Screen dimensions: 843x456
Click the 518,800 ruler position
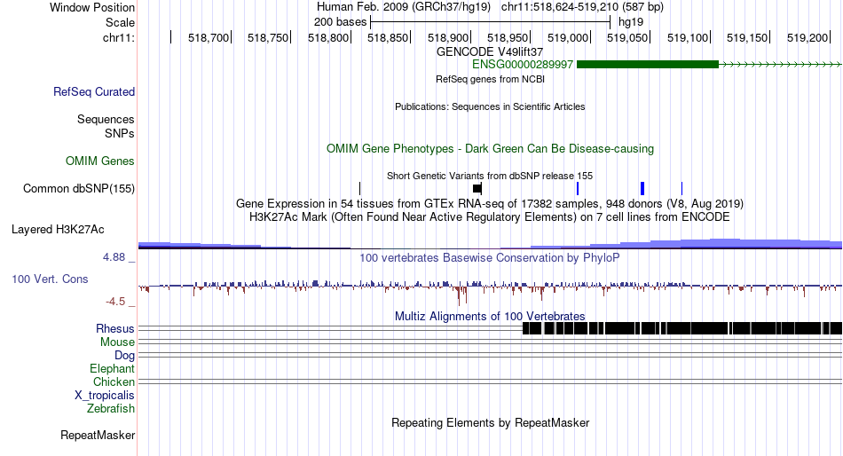[328, 37]
